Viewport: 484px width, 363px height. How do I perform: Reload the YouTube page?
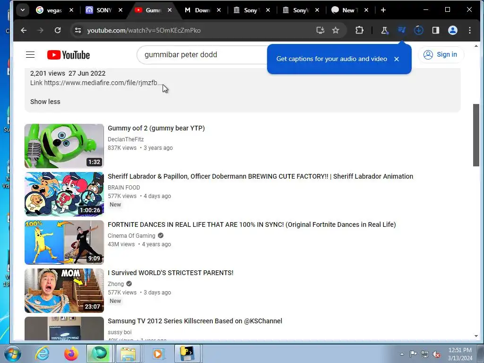tap(57, 30)
